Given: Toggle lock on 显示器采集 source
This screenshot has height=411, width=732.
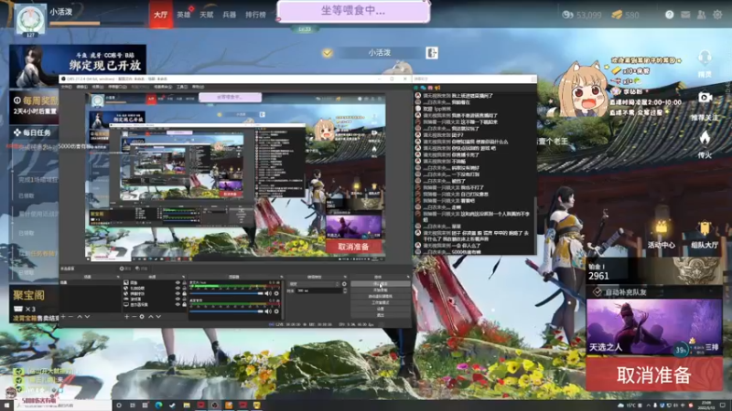Looking at the screenshot, I should (x=185, y=304).
